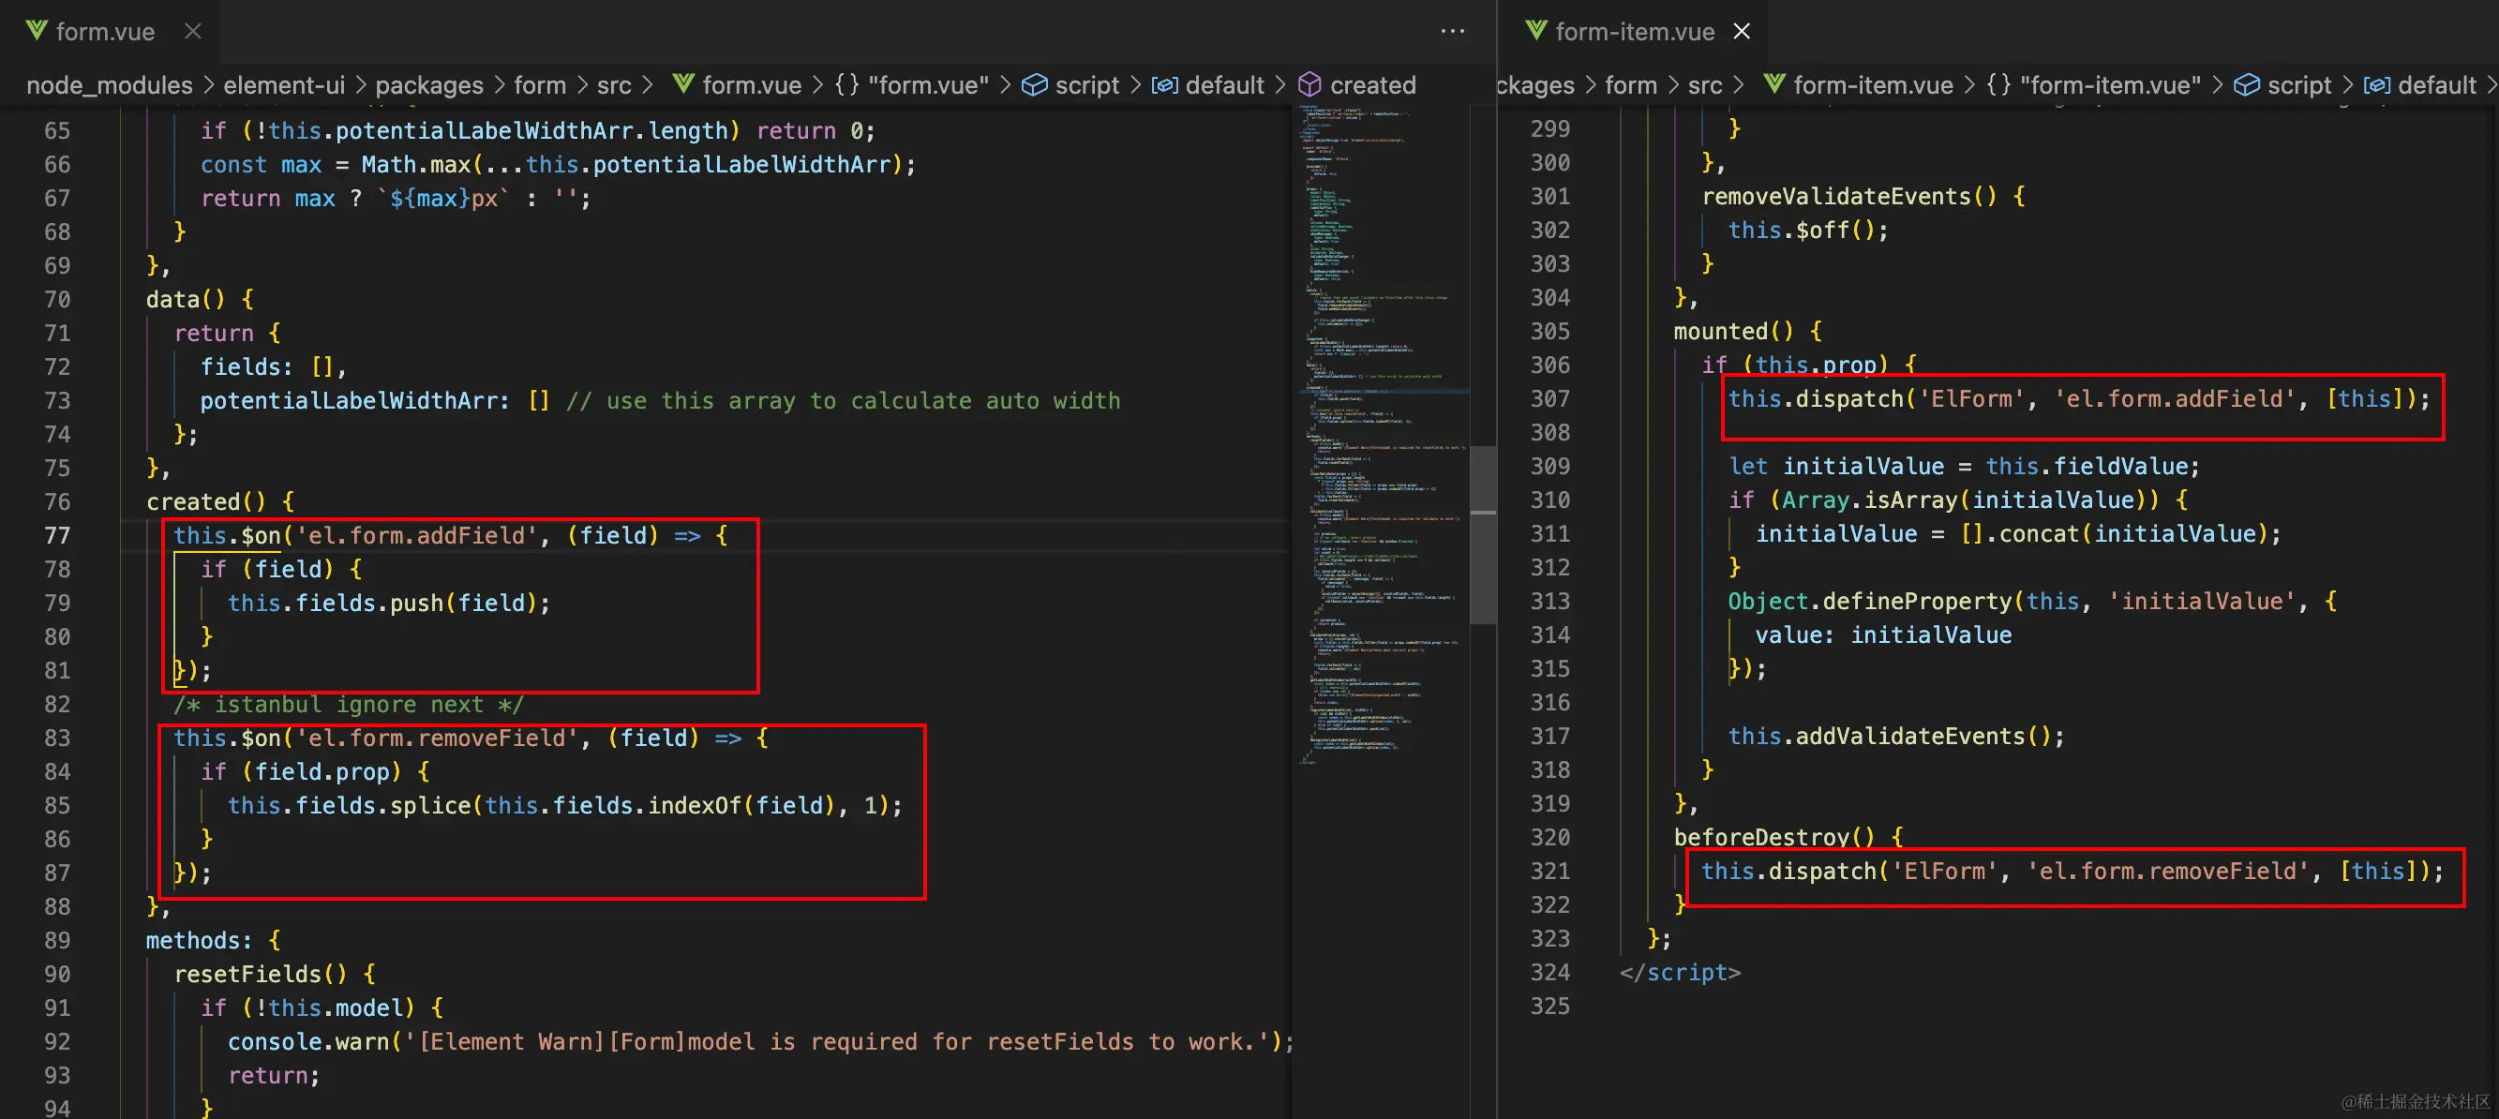This screenshot has width=2499, height=1119.
Task: Switch to the form-item.vue editor tab
Action: (1635, 31)
